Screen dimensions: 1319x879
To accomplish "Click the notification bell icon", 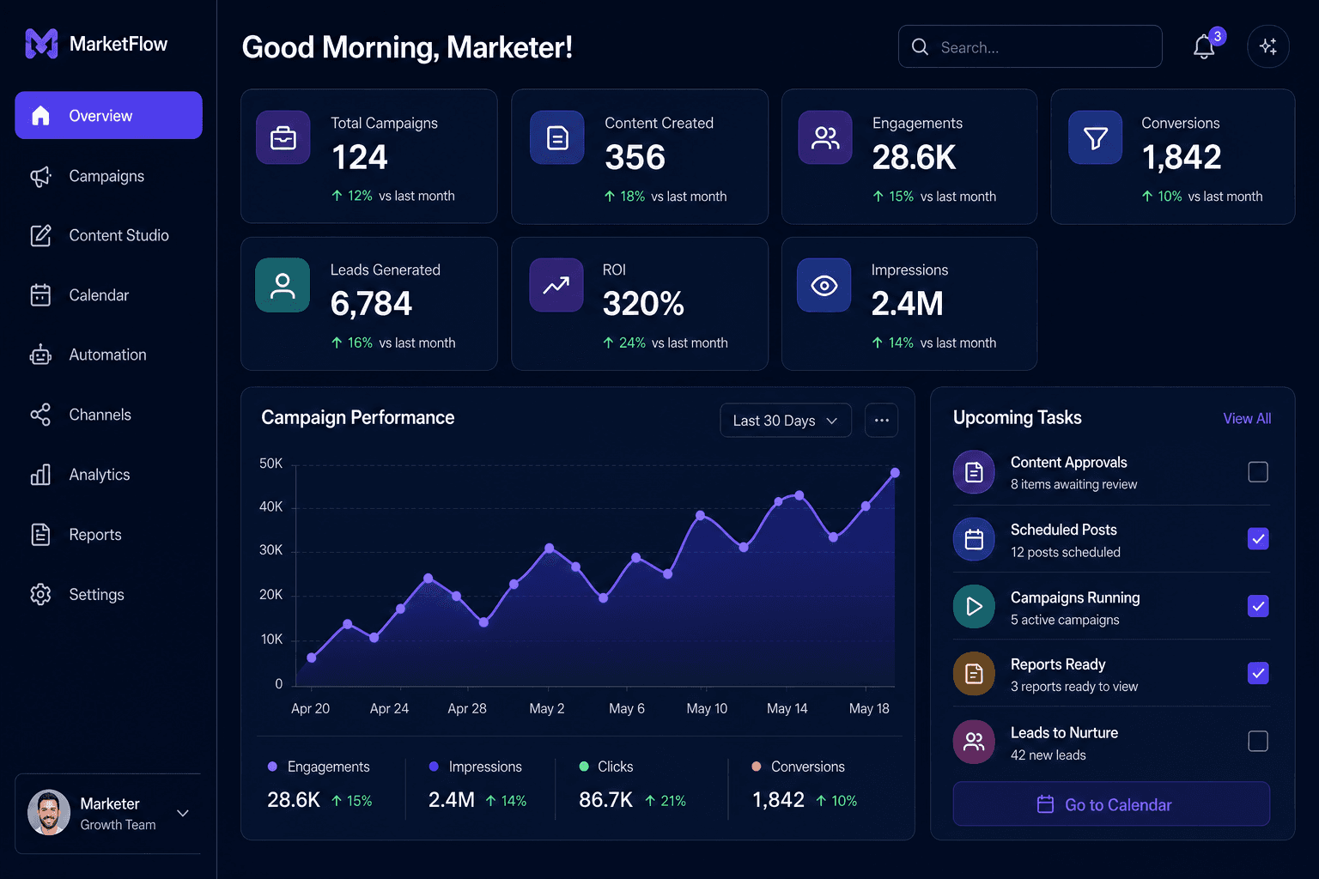I will click(1204, 47).
